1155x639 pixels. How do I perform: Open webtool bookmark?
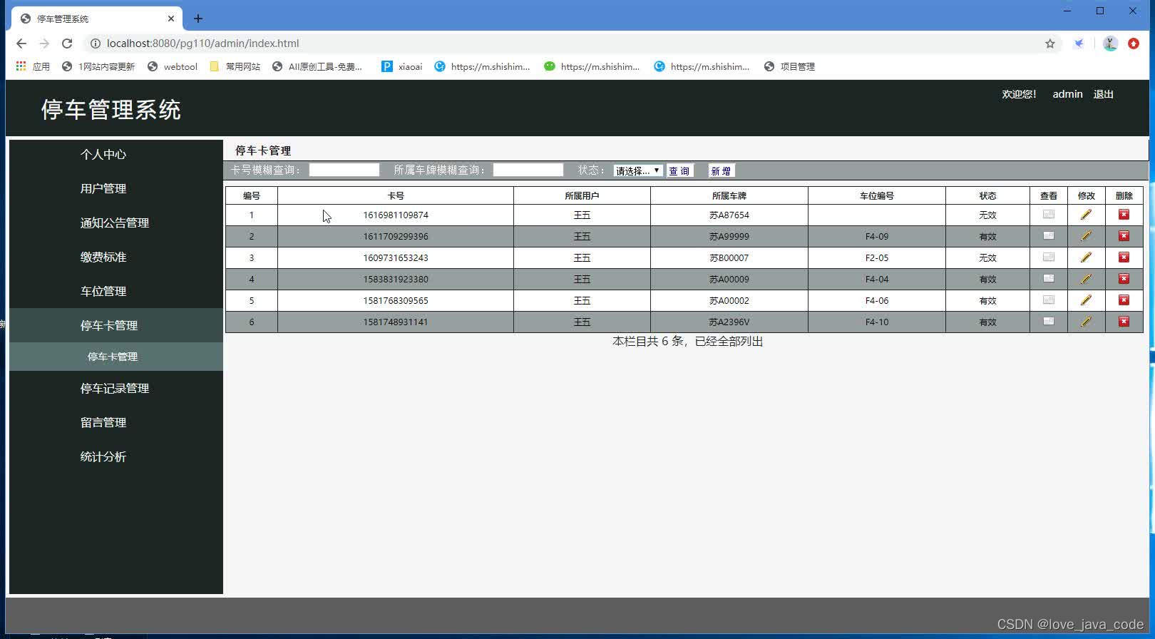[173, 66]
